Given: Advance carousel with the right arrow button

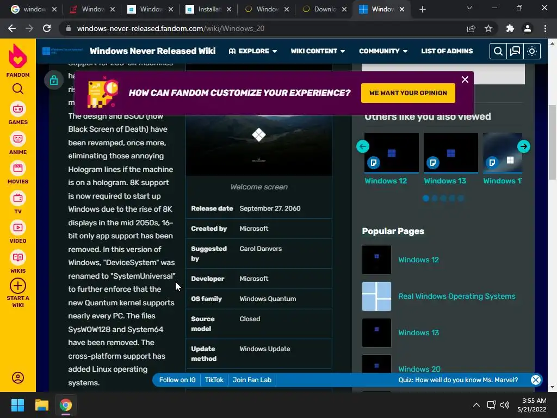Looking at the screenshot, I should coord(524,146).
